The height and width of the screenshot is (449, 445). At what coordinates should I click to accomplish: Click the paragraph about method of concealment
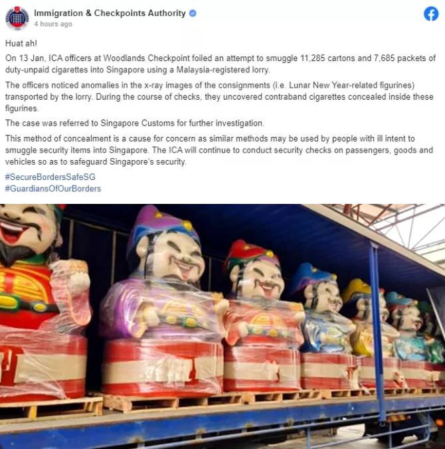[219, 150]
